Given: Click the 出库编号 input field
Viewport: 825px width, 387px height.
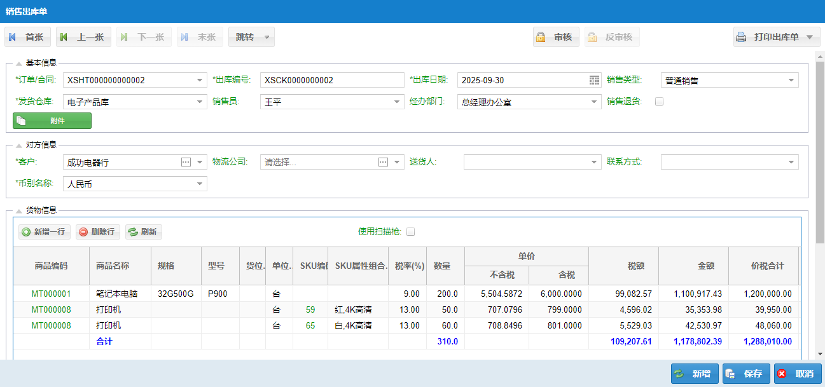Looking at the screenshot, I should pyautogui.click(x=332, y=81).
